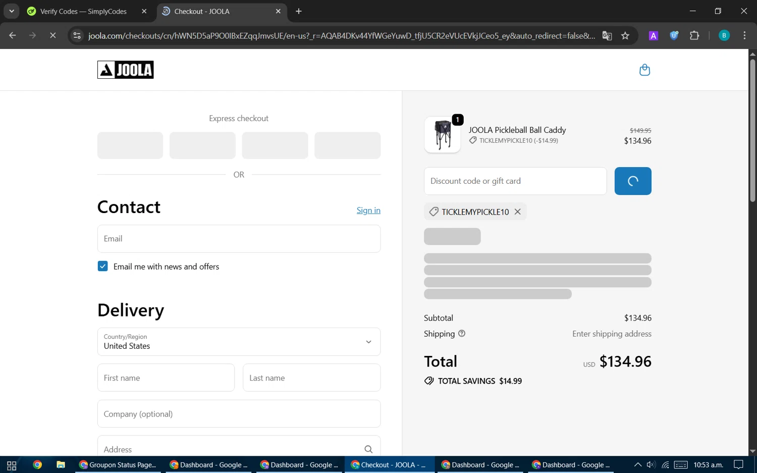Click the browser forward arrow
This screenshot has width=757, height=473.
pyautogui.click(x=33, y=35)
